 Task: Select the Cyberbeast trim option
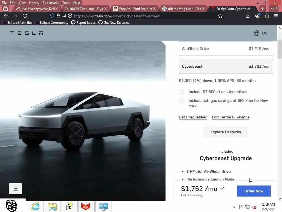coord(226,66)
